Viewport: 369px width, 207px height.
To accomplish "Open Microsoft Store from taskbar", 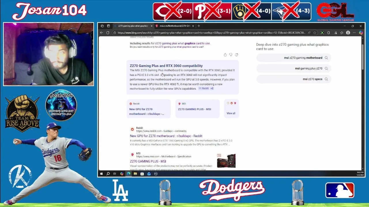I will pos(142,174).
